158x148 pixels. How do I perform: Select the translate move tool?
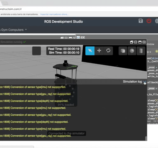point(99,51)
